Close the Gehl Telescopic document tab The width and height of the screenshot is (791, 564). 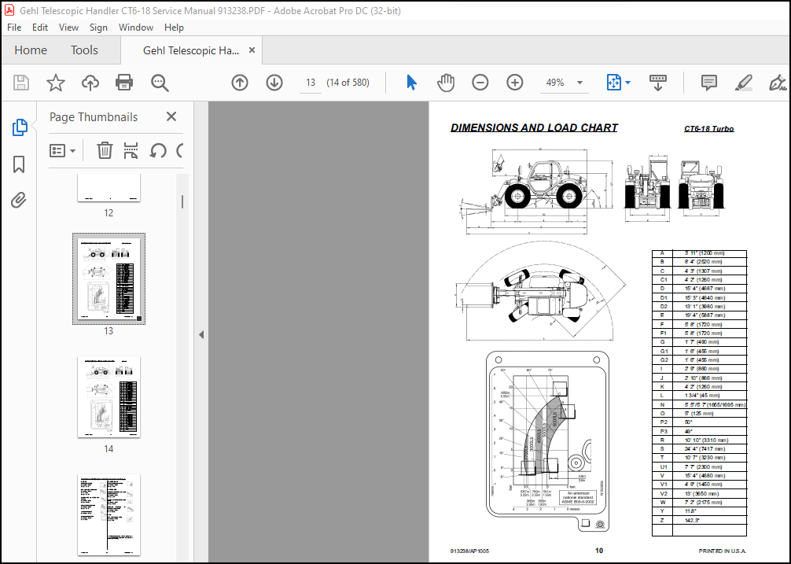click(x=252, y=50)
